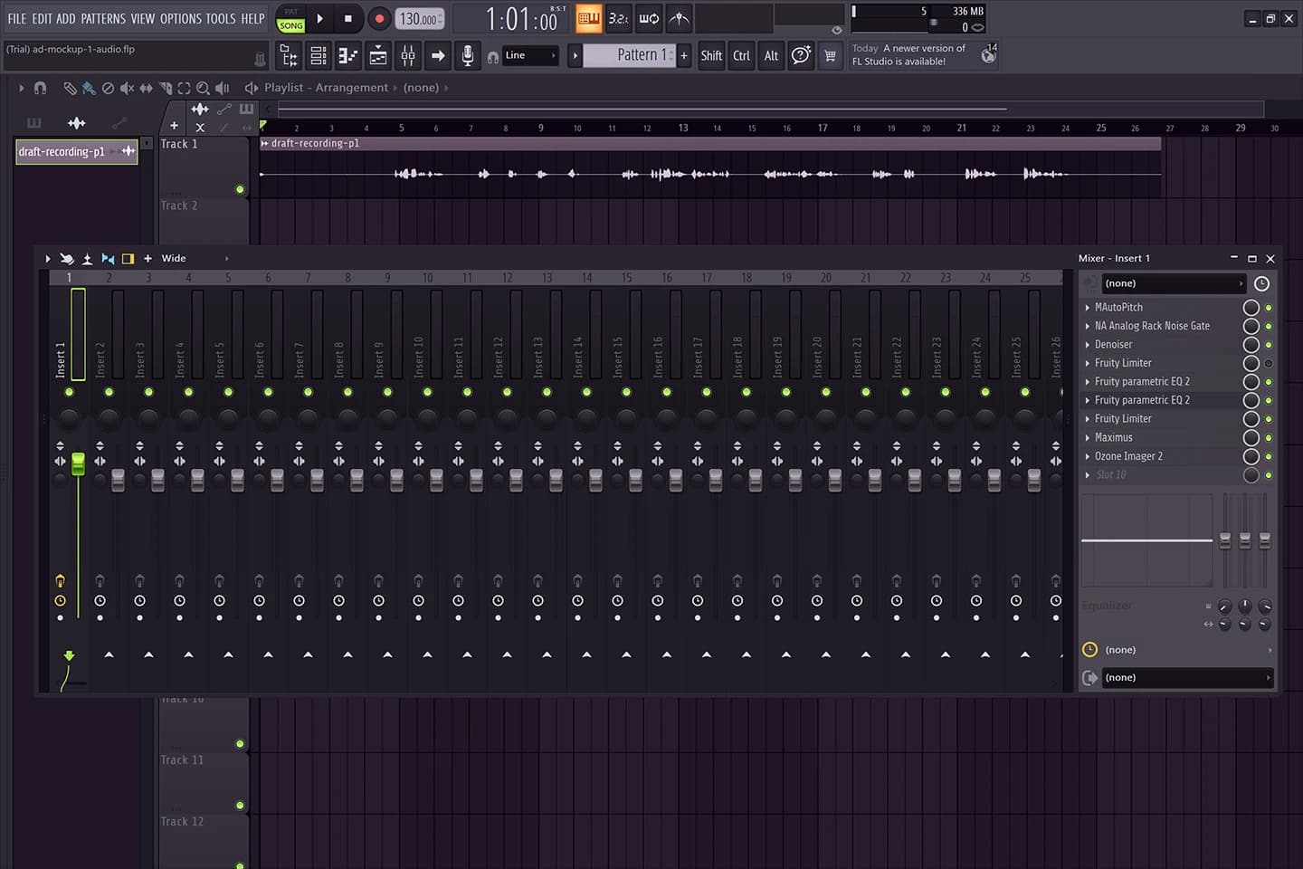Mute Insert 1 using its green LED
The width and height of the screenshot is (1303, 869).
[69, 392]
